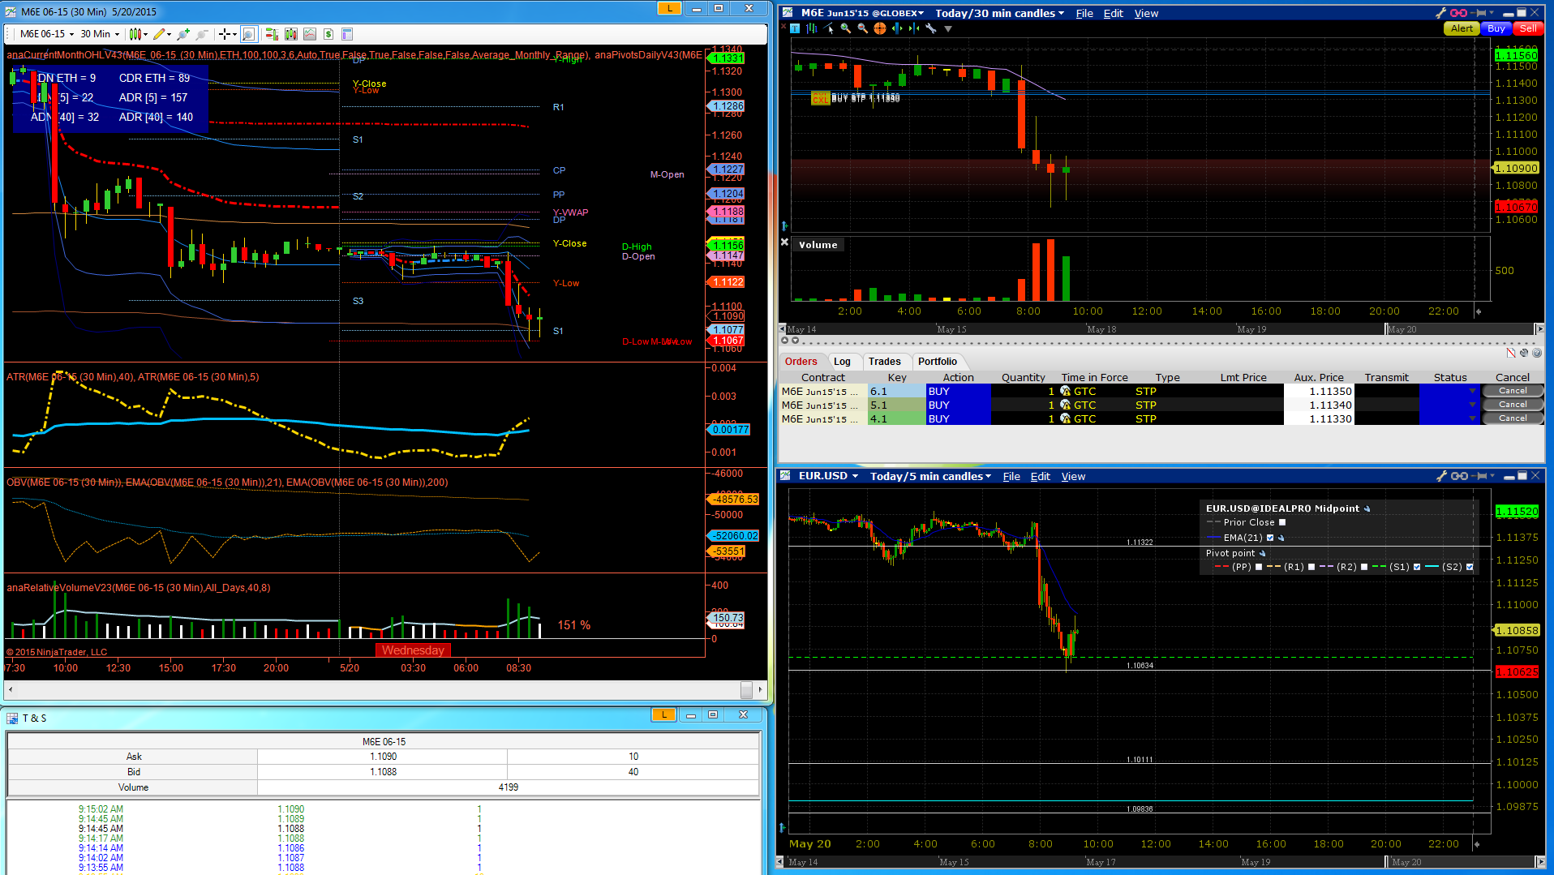Open configuration wrench in M6E window title bar

(1440, 13)
